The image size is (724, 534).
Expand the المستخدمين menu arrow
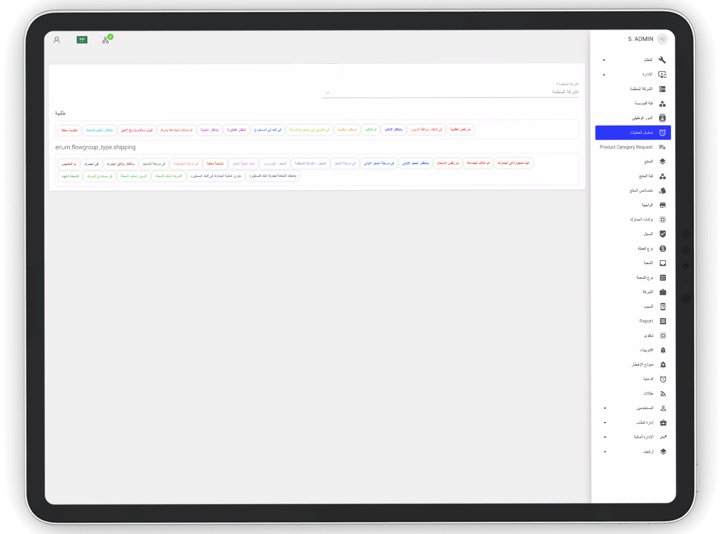click(605, 408)
